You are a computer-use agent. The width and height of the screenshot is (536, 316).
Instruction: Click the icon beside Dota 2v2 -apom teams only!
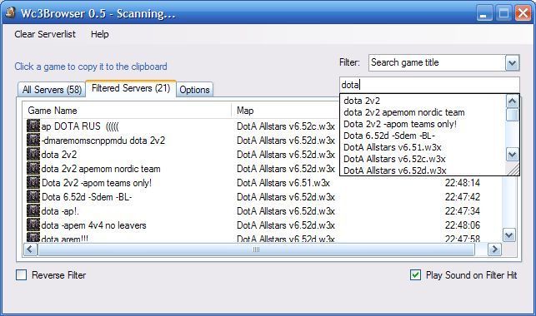tap(33, 182)
